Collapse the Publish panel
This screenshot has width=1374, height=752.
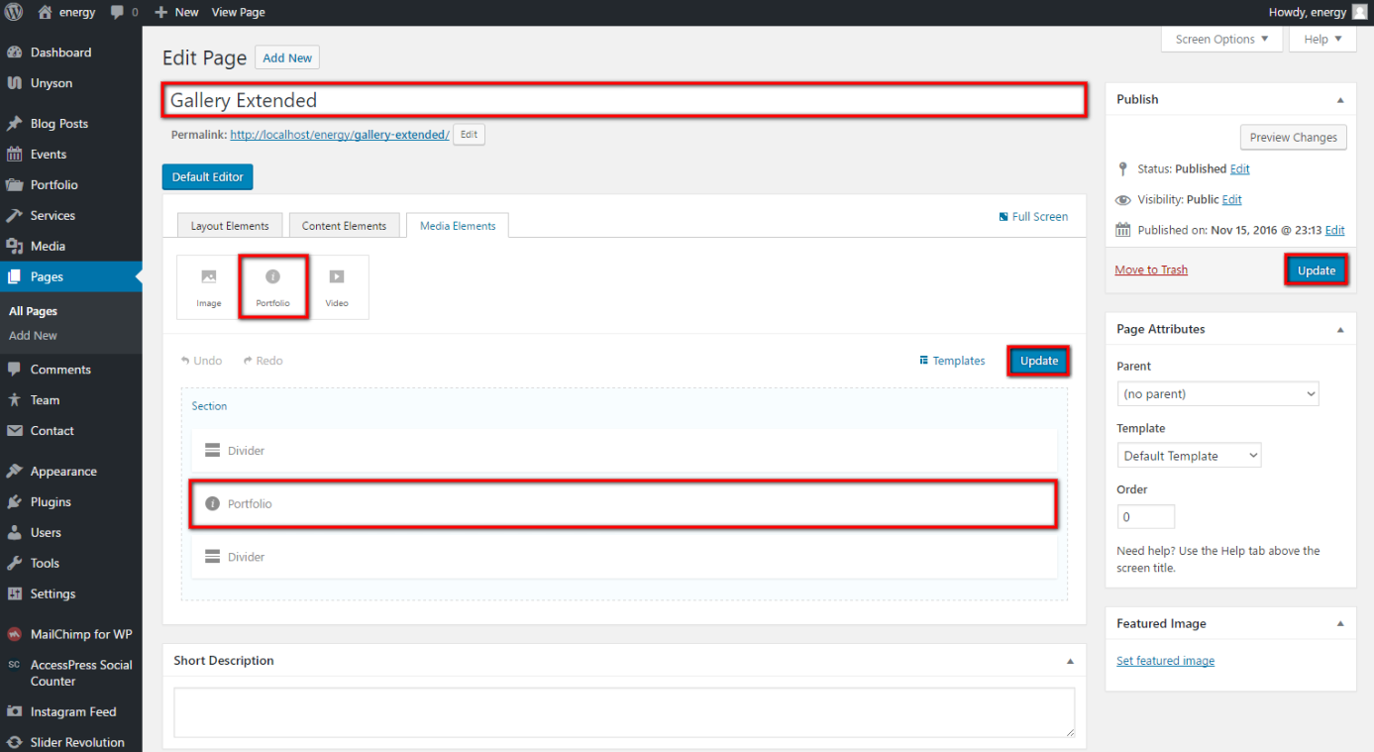(1340, 99)
